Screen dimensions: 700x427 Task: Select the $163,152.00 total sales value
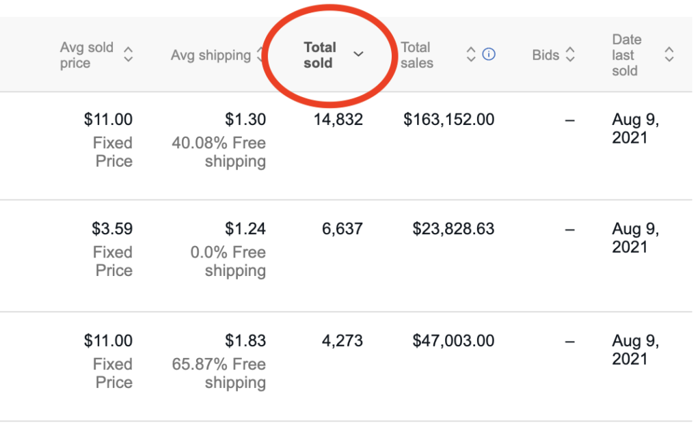[x=448, y=120]
